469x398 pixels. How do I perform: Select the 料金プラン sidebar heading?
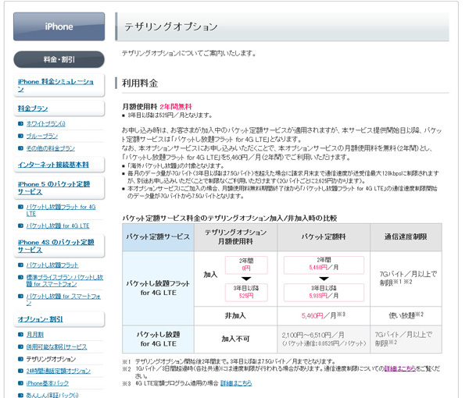click(x=33, y=108)
